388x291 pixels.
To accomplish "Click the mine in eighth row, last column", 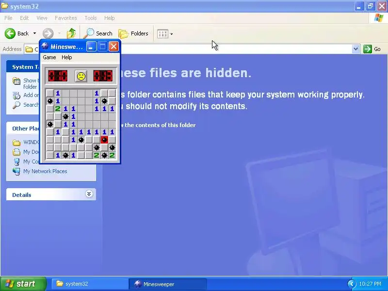I will pos(112,148).
